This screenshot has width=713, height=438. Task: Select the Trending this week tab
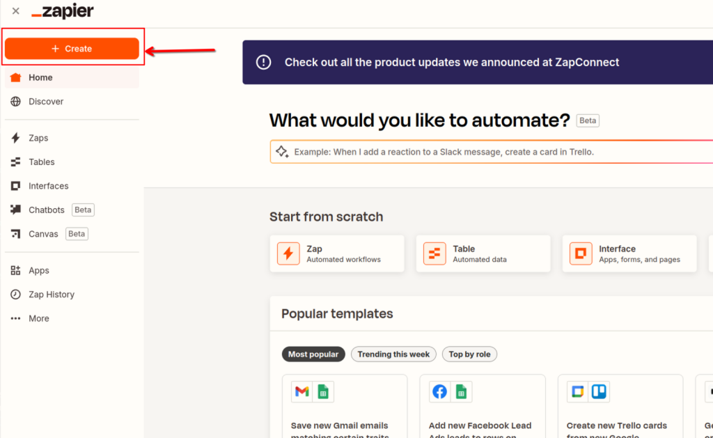point(393,354)
